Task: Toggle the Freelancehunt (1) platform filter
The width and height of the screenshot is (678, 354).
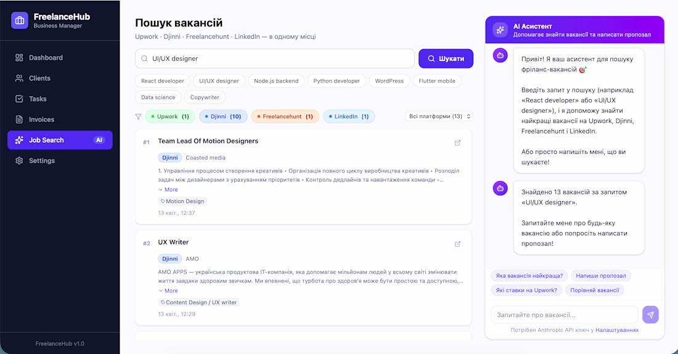Action: click(x=285, y=116)
